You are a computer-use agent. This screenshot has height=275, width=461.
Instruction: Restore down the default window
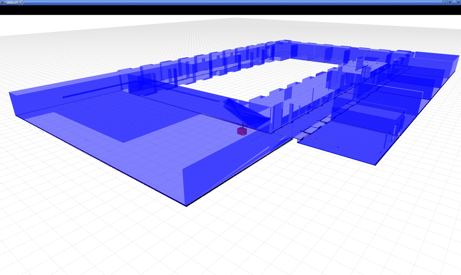click(450, 2)
